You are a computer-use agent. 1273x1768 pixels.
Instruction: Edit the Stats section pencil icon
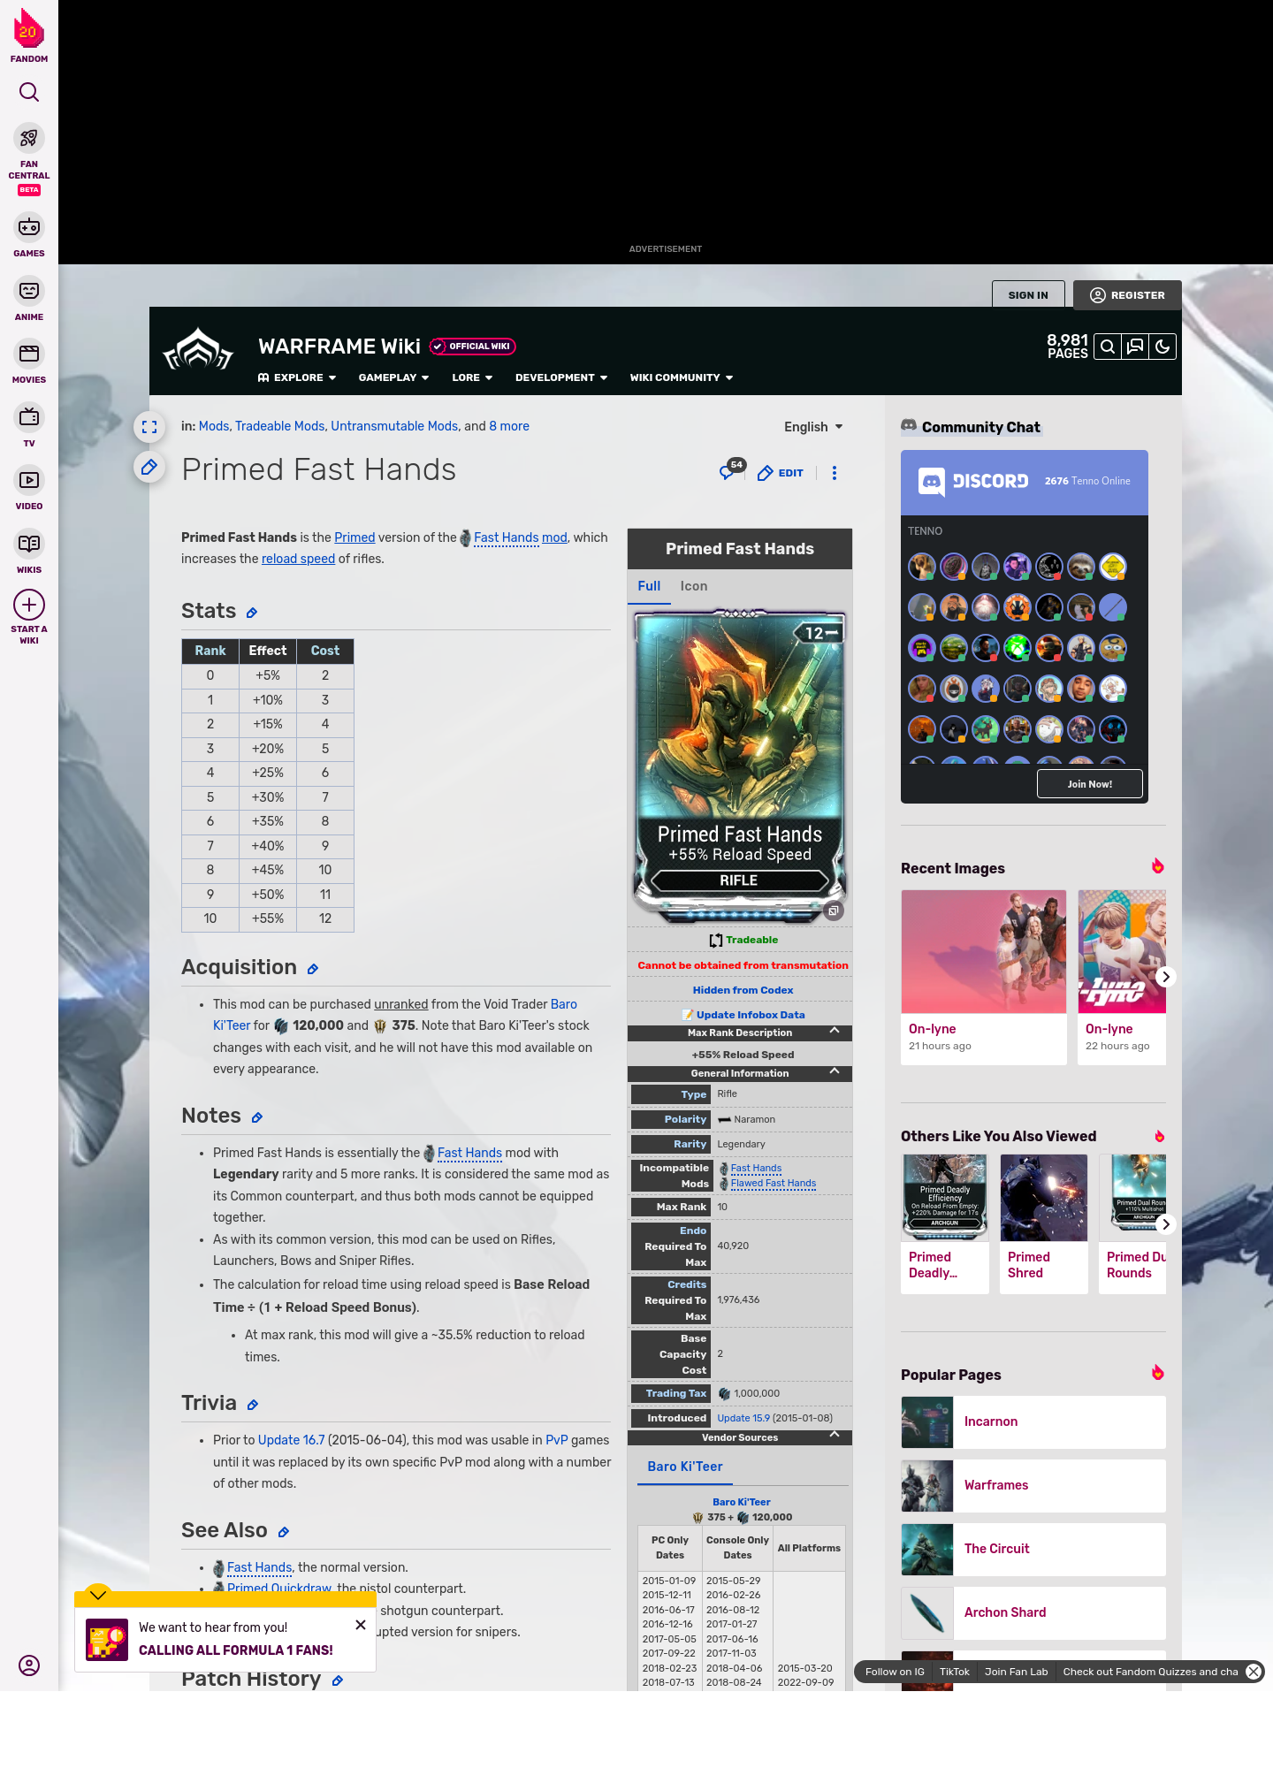click(252, 613)
